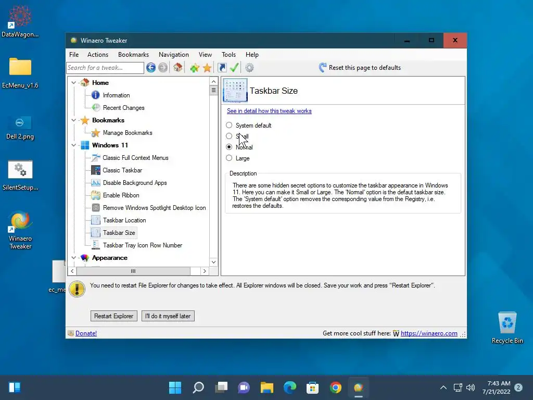The image size is (533, 400).
Task: Open bookmarks via yellow star icon
Action: (207, 68)
